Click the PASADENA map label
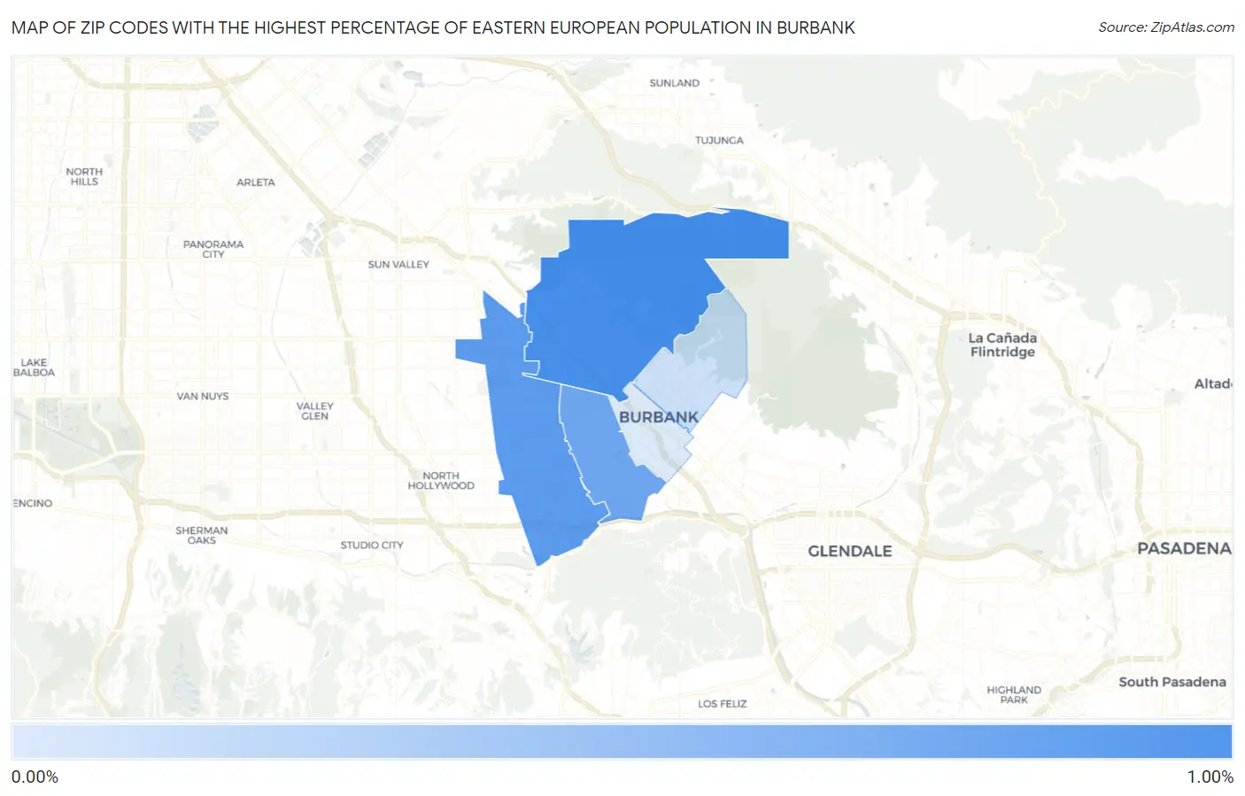Image resolution: width=1245 pixels, height=796 pixels. click(1184, 549)
